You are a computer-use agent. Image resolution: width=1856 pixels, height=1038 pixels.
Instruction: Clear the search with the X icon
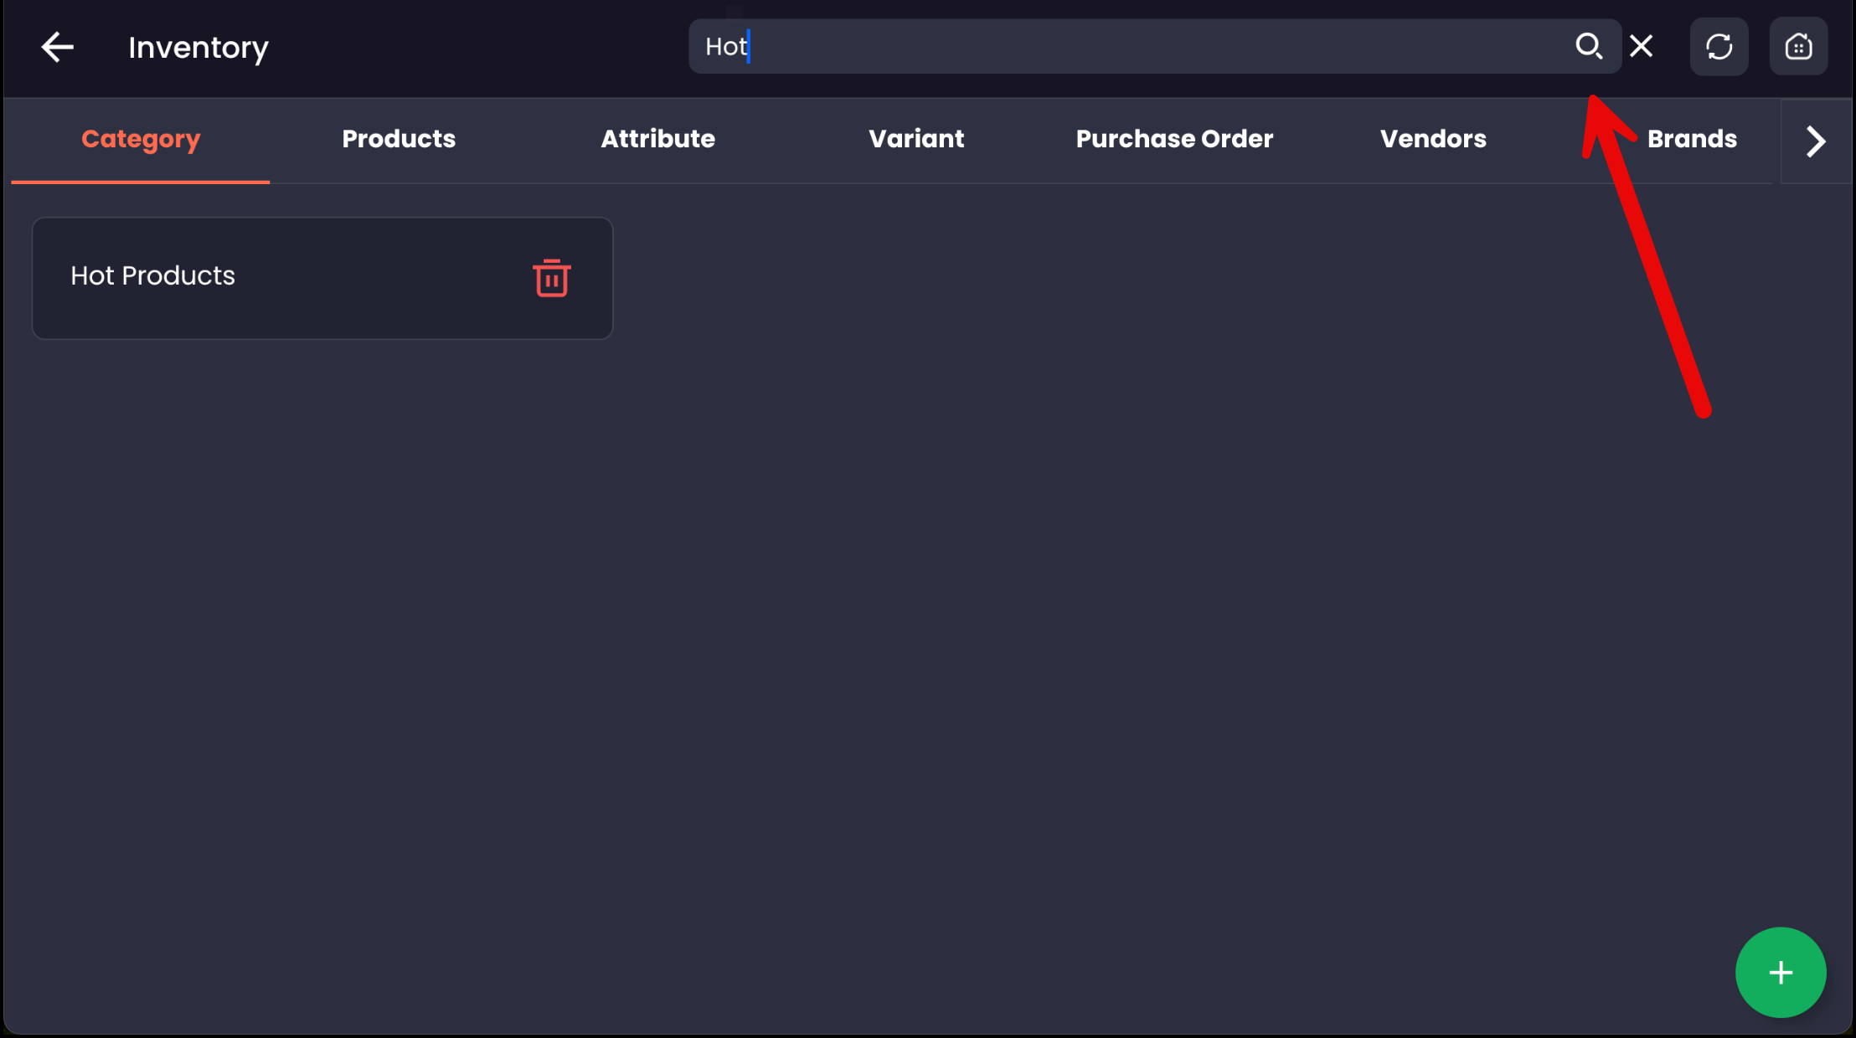tap(1641, 46)
